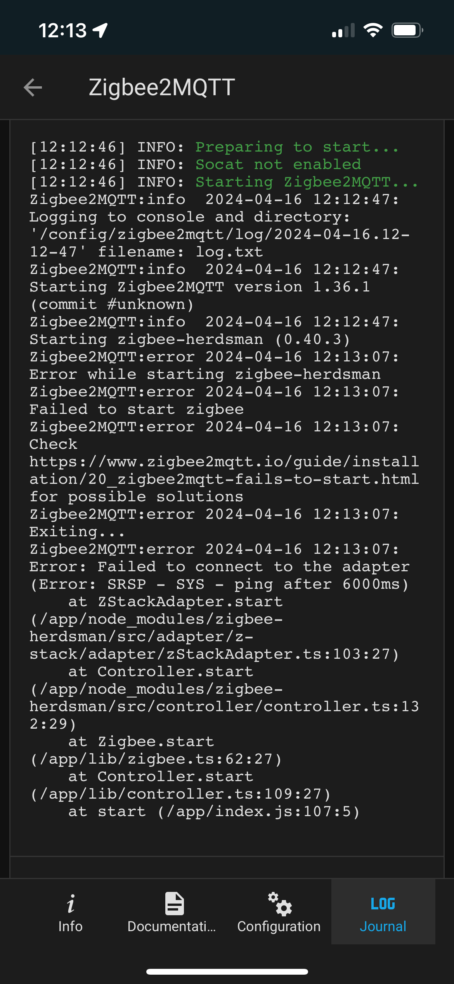
Task: Tap the location arrow beside the clock
Action: tap(101, 30)
